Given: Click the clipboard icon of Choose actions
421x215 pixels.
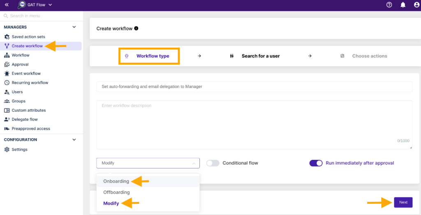Looking at the screenshot, I should tap(342, 56).
